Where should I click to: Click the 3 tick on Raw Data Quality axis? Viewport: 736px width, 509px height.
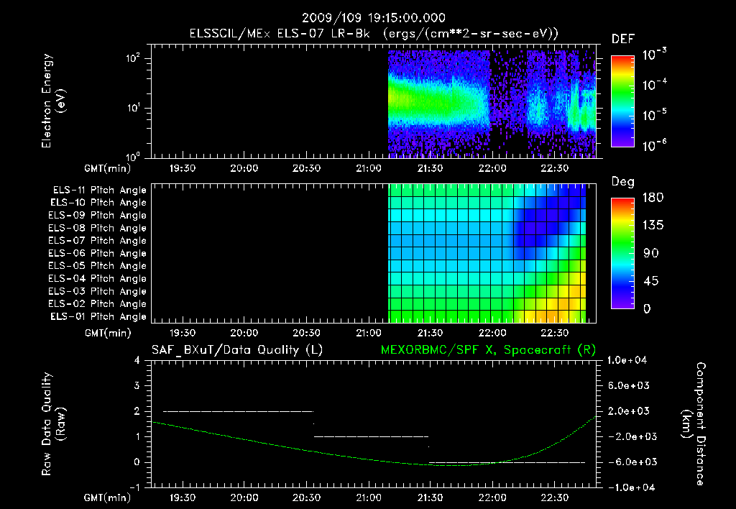137,385
